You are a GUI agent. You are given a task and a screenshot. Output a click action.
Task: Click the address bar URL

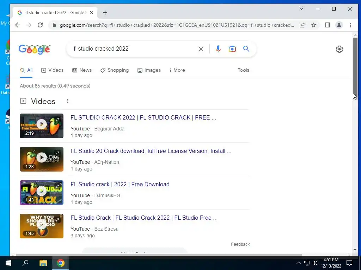[x=177, y=25]
